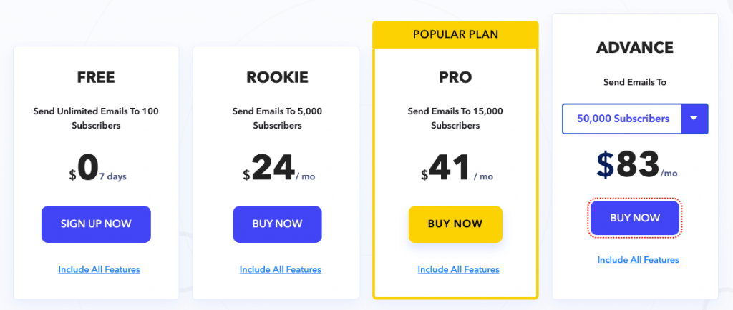Click the ADVANCE plan heading
Image resolution: width=733 pixels, height=310 pixels.
point(635,48)
